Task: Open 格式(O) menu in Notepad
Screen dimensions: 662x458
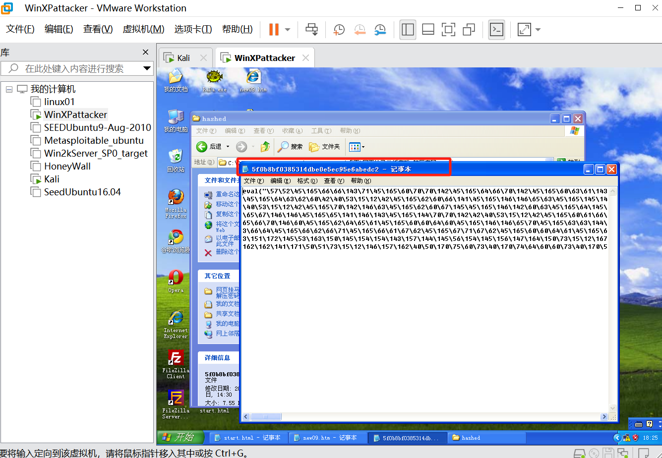Action: [307, 181]
